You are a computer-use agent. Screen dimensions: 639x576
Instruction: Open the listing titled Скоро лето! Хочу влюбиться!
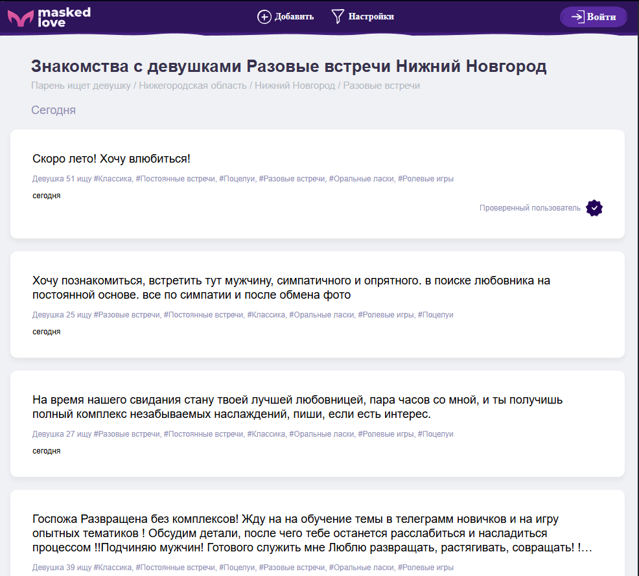point(111,157)
